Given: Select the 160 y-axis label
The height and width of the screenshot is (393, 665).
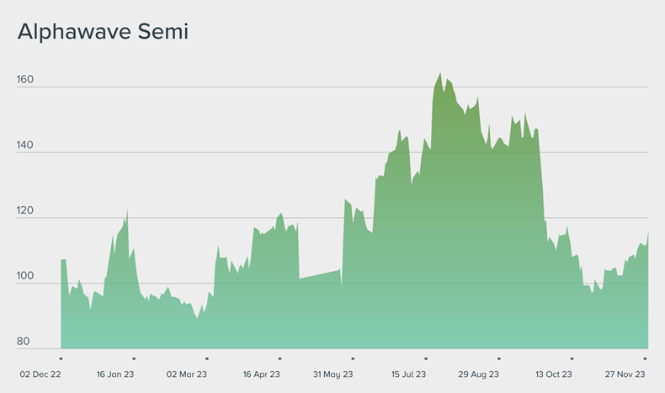Looking at the screenshot, I should (x=25, y=80).
